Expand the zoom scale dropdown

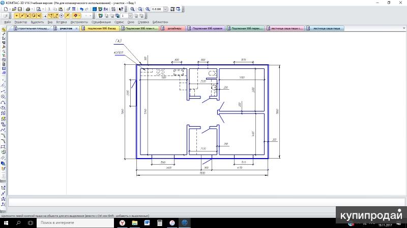165,9
